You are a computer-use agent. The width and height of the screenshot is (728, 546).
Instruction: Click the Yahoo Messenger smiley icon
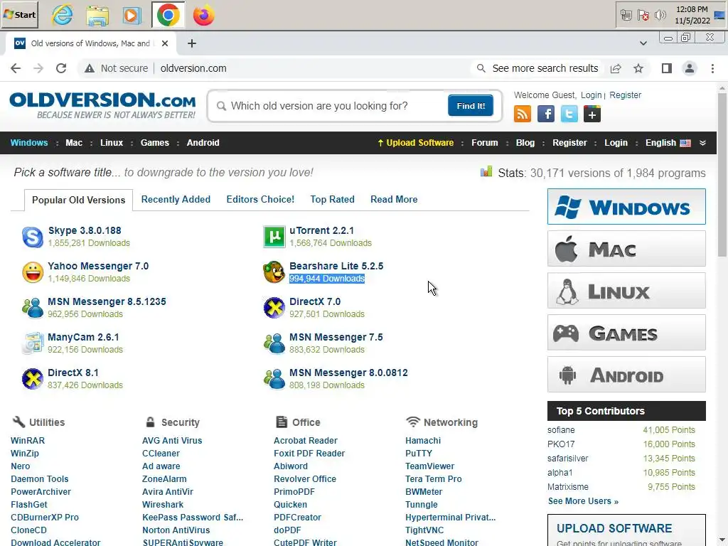pos(33,272)
